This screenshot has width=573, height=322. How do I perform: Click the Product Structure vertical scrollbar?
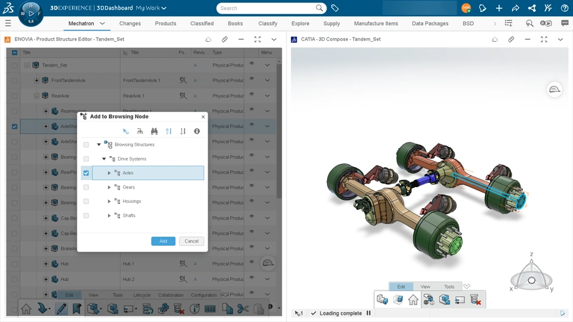point(279,131)
